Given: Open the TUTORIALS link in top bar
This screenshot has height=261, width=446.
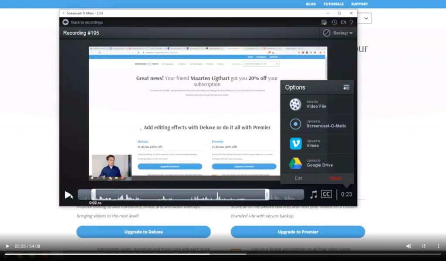Looking at the screenshot, I should coord(333,4).
